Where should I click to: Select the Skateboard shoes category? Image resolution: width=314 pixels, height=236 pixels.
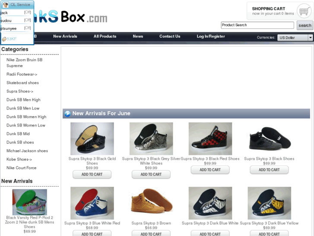[22, 83]
